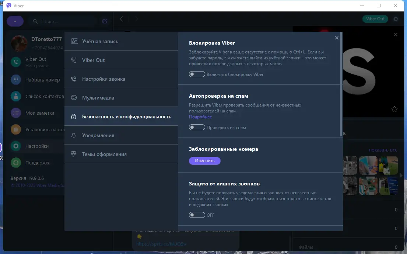Open the gear settings icon in the header
The height and width of the screenshot is (254, 407).
pos(396,19)
